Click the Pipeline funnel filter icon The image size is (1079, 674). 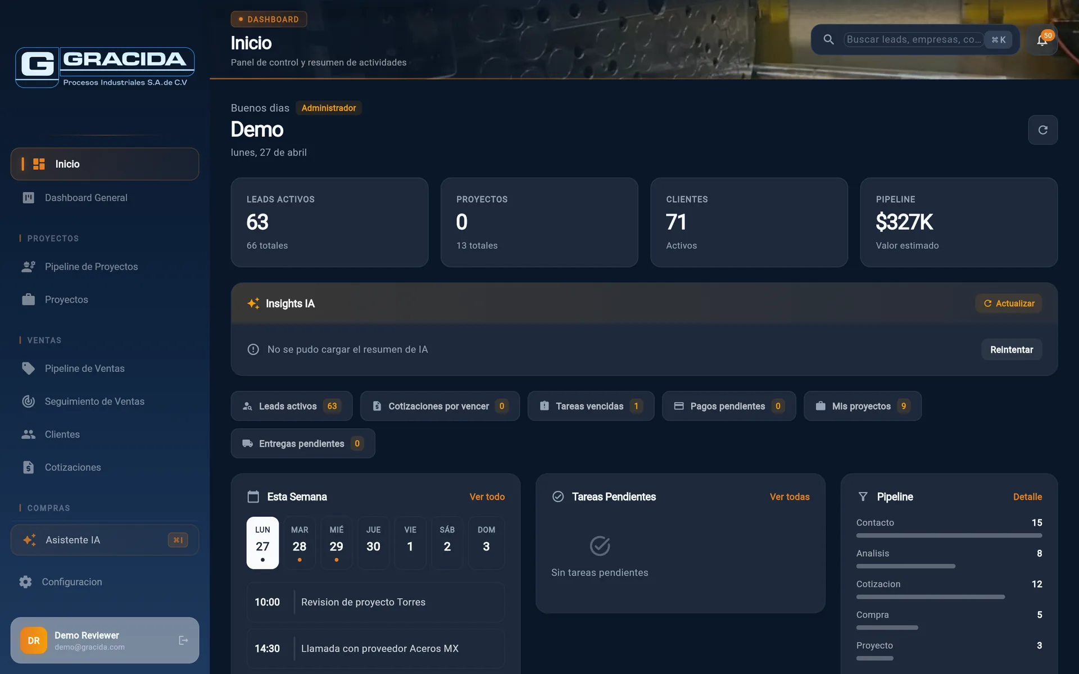(863, 497)
